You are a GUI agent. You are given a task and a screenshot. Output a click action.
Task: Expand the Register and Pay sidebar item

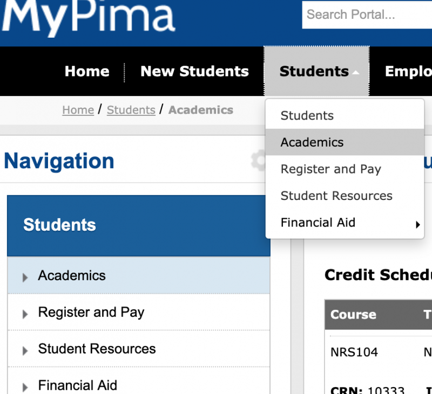click(24, 313)
